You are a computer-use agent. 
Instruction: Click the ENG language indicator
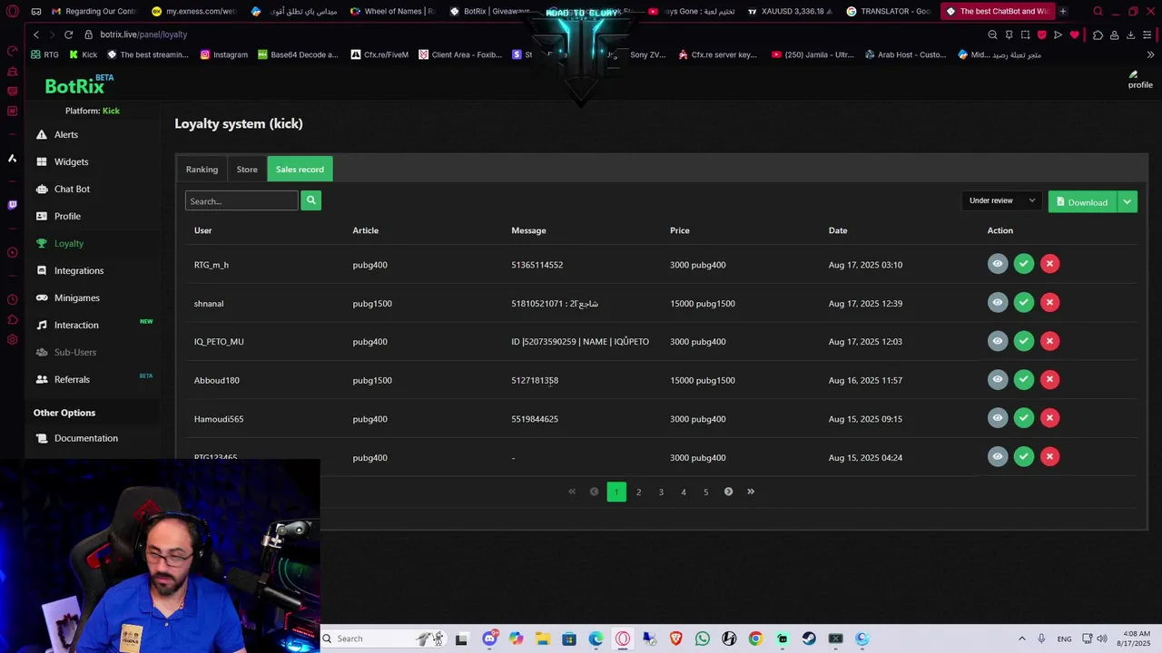[x=1064, y=638]
